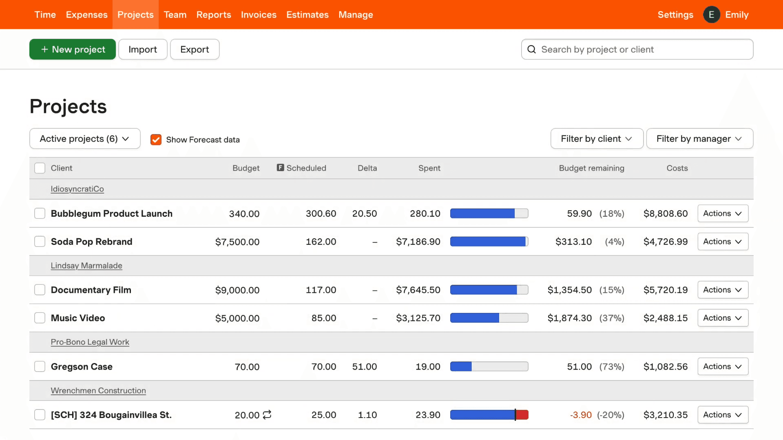Click the recurring budget icon for Bougainvillea St.

click(267, 415)
